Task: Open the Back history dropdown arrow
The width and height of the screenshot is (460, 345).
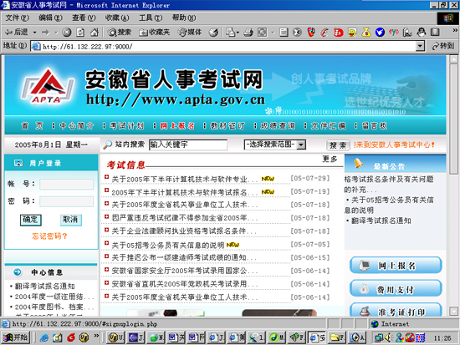Action: 34,33
